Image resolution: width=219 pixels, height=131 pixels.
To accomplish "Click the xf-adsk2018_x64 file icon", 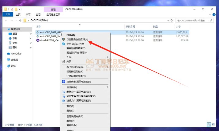I will (38, 40).
